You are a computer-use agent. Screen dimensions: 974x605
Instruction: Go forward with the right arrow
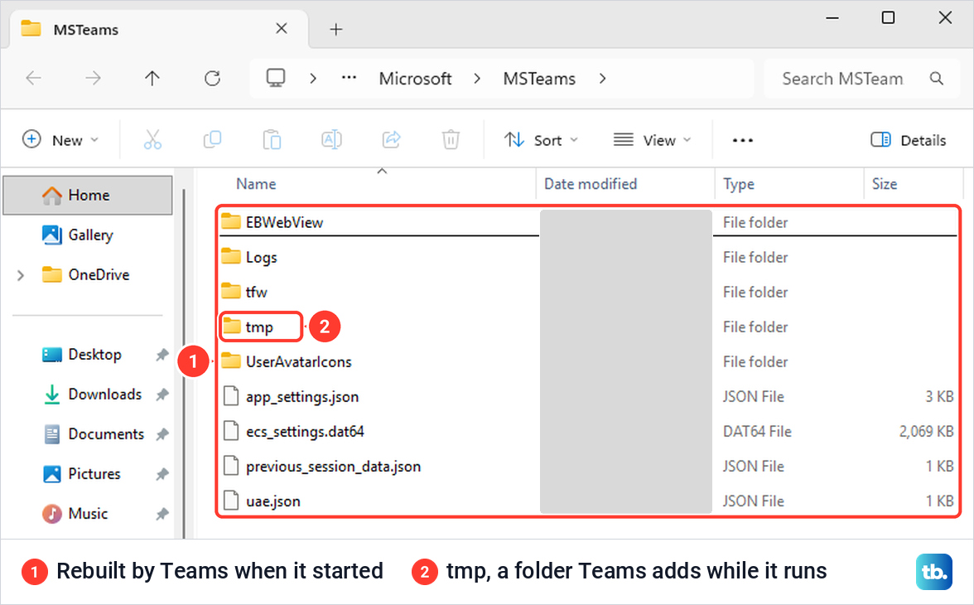click(93, 79)
